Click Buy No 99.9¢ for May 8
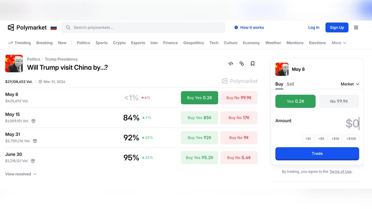This screenshot has height=209, width=372. point(239,98)
